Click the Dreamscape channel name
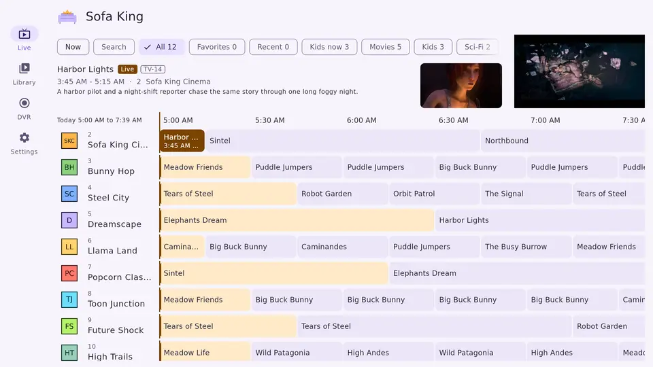 (114, 224)
